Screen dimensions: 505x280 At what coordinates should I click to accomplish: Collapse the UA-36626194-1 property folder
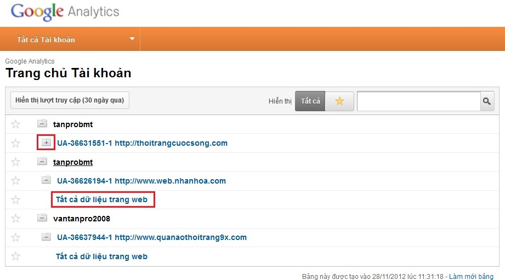tap(46, 180)
